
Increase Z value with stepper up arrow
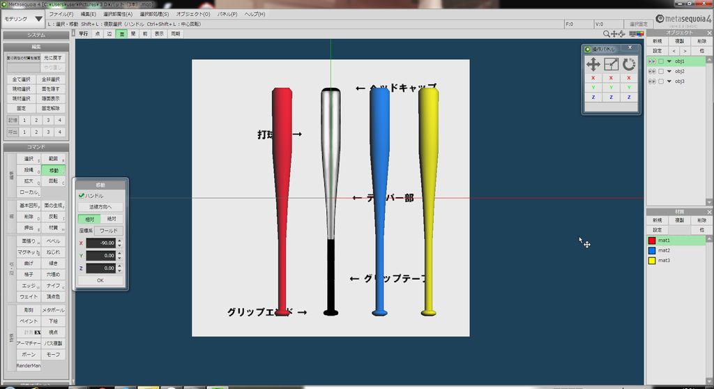119,266
